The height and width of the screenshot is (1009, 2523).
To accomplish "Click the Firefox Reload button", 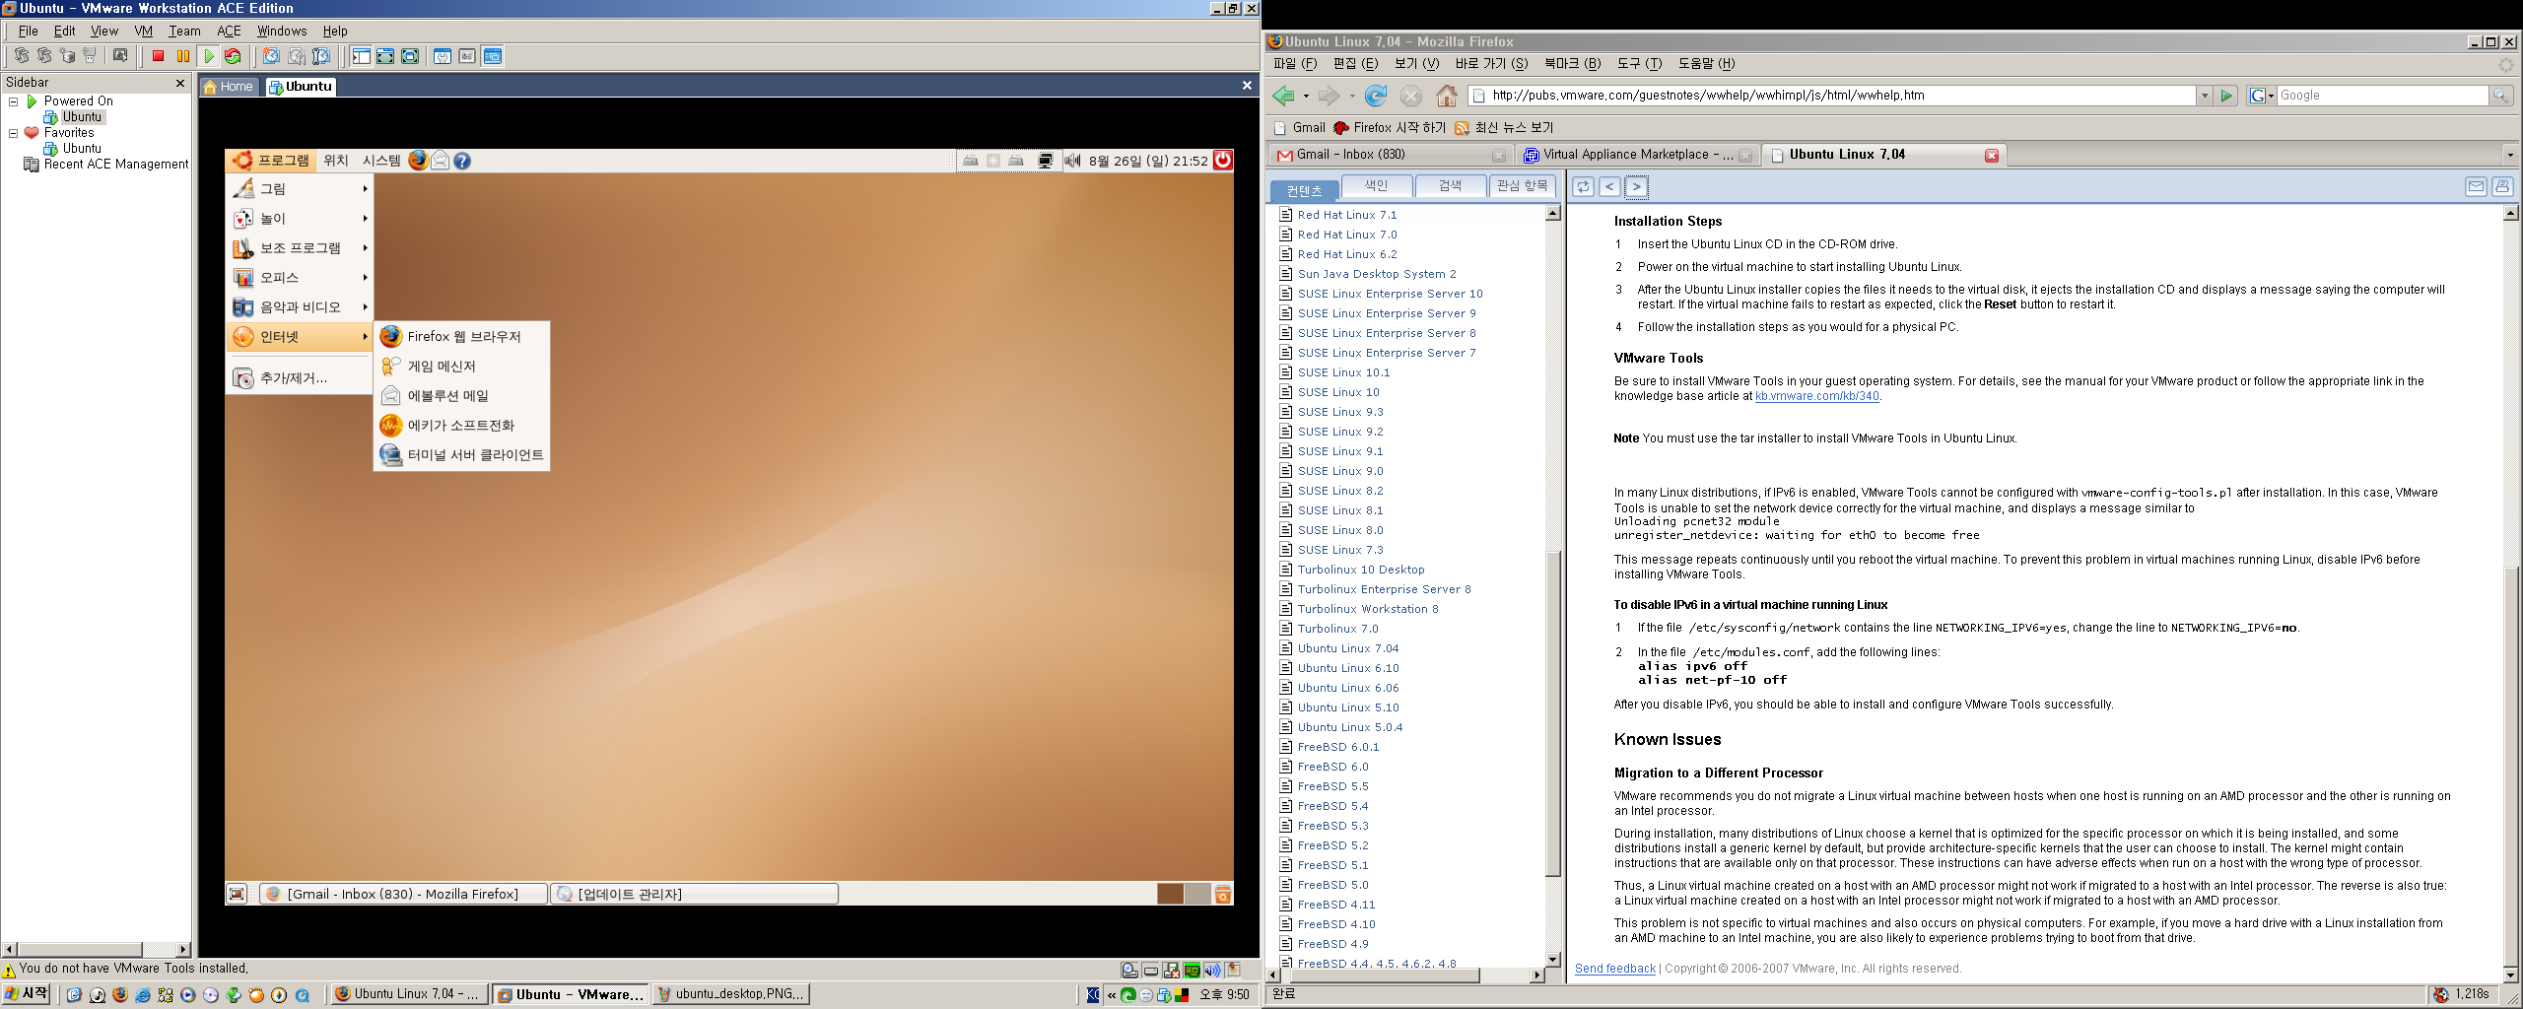I will point(1376,96).
